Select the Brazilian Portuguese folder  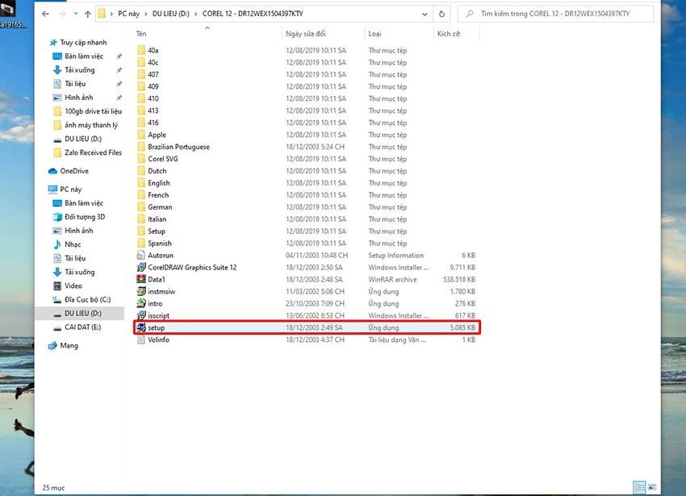pyautogui.click(x=178, y=147)
